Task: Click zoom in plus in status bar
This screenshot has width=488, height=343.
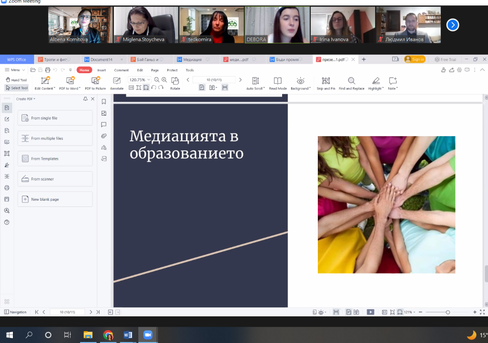Action: (475, 312)
